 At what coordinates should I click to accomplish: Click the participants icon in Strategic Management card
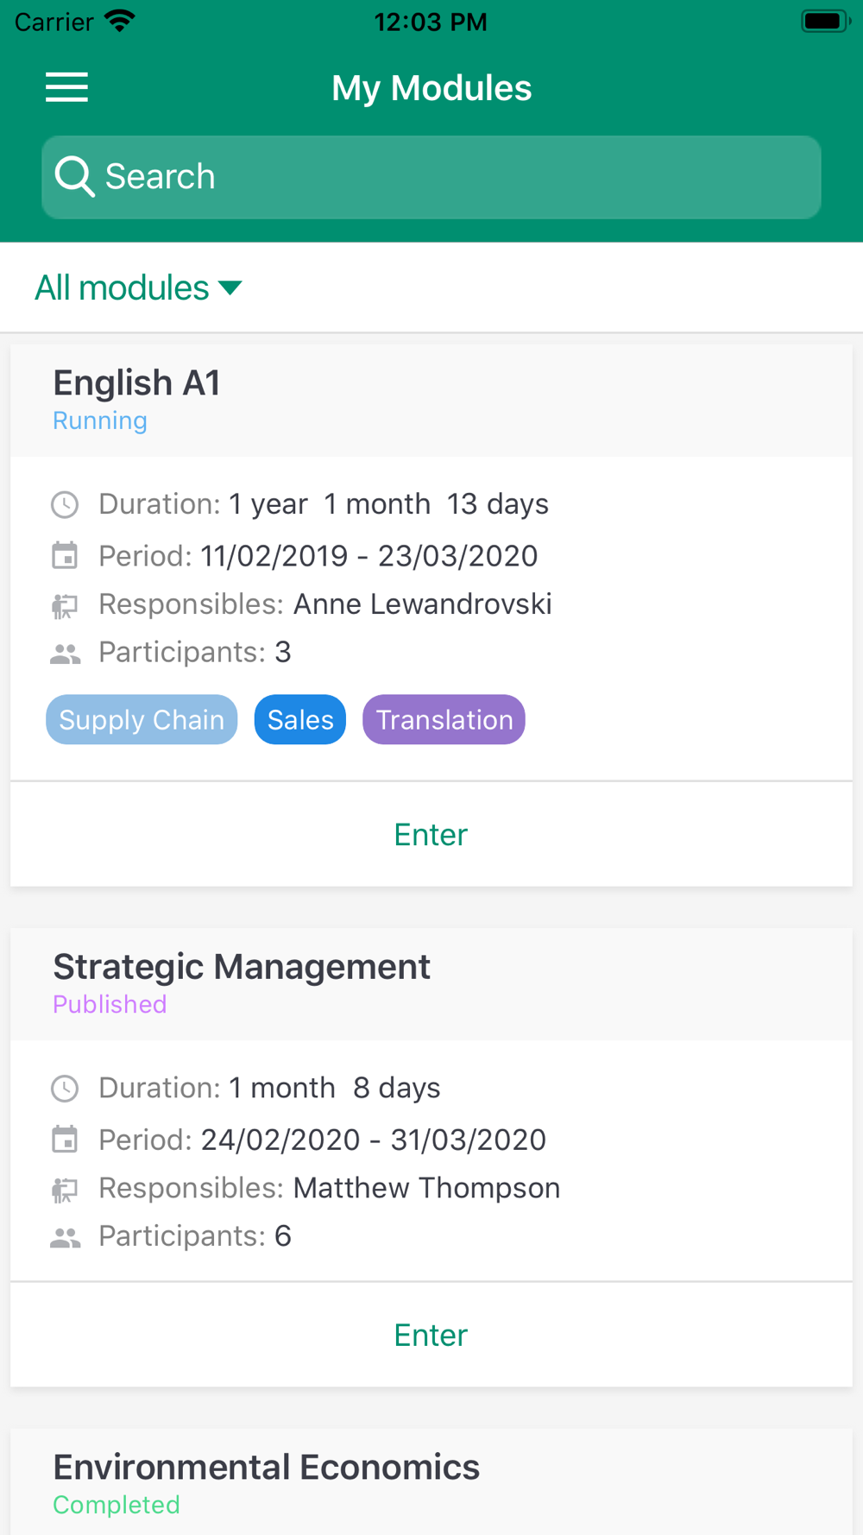65,1238
